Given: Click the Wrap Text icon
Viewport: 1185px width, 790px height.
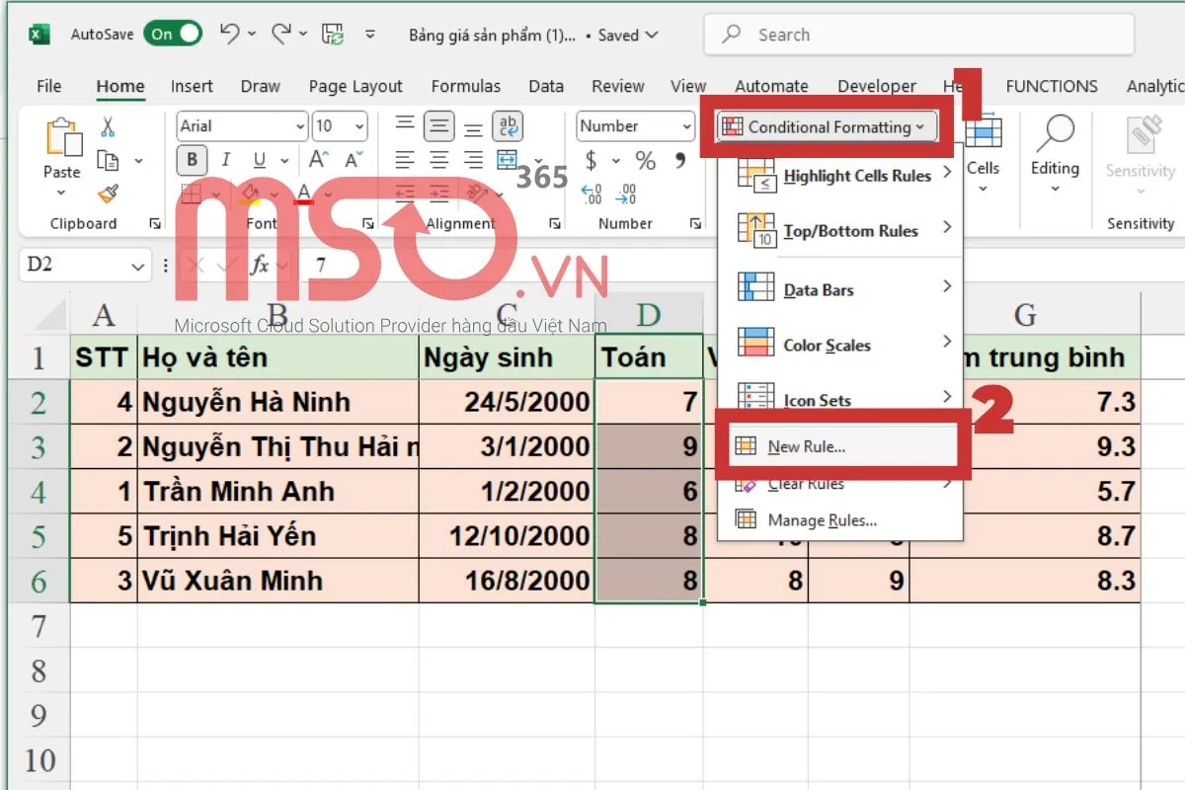Looking at the screenshot, I should pos(508,126).
